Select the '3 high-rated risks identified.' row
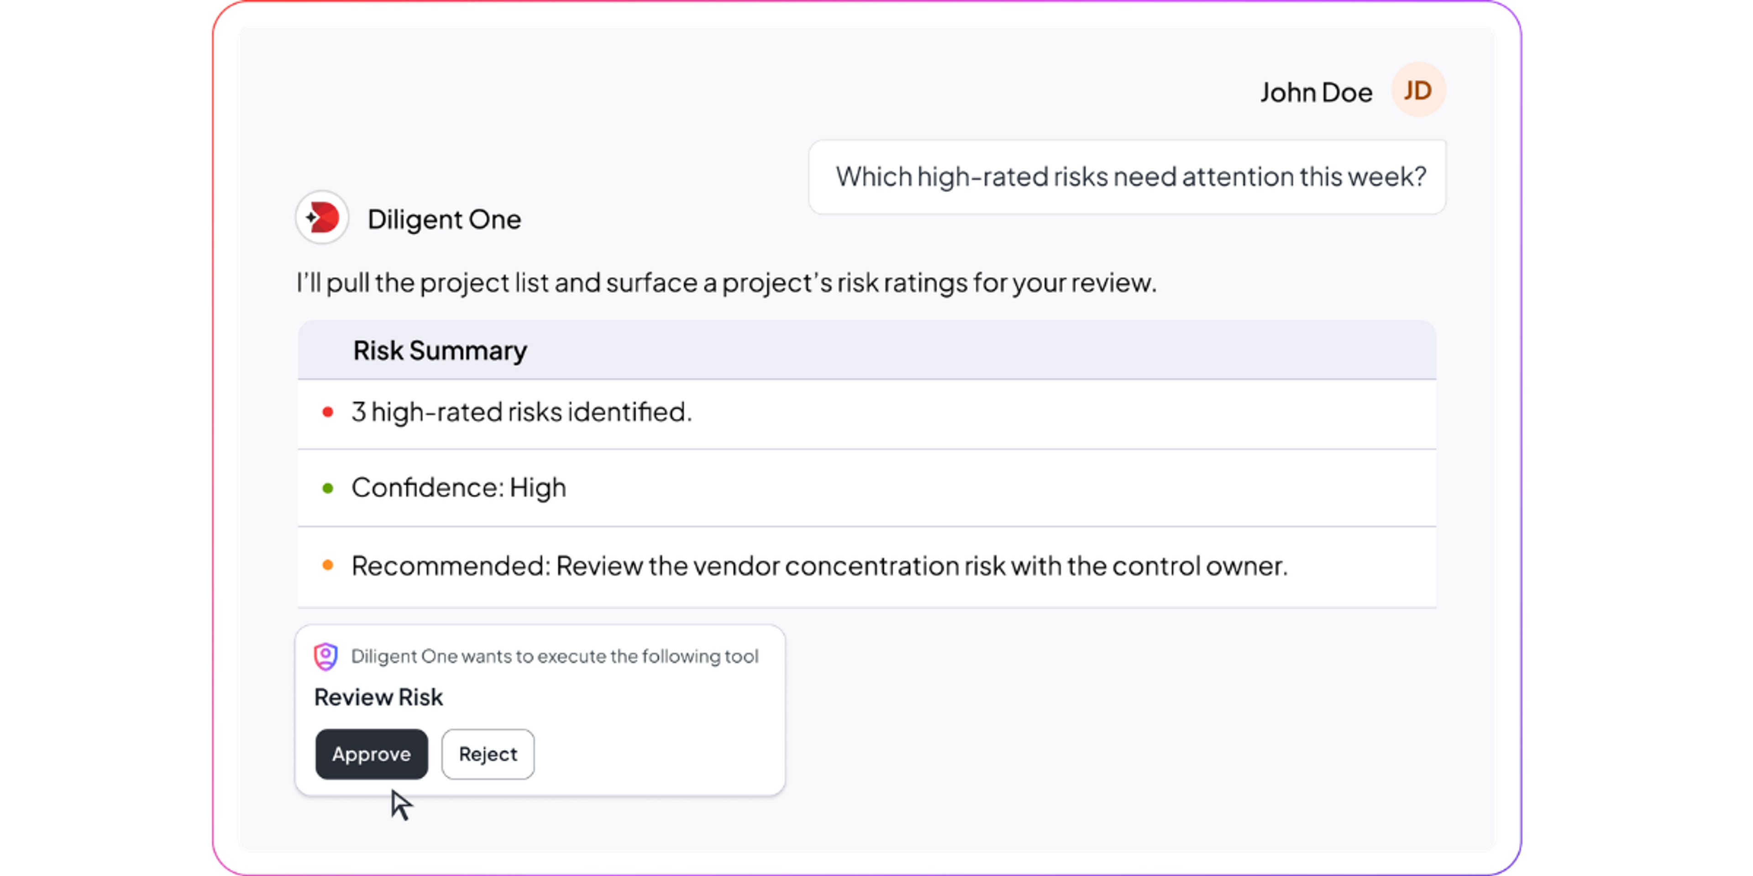Viewport: 1753px width, 876px height. 866,413
